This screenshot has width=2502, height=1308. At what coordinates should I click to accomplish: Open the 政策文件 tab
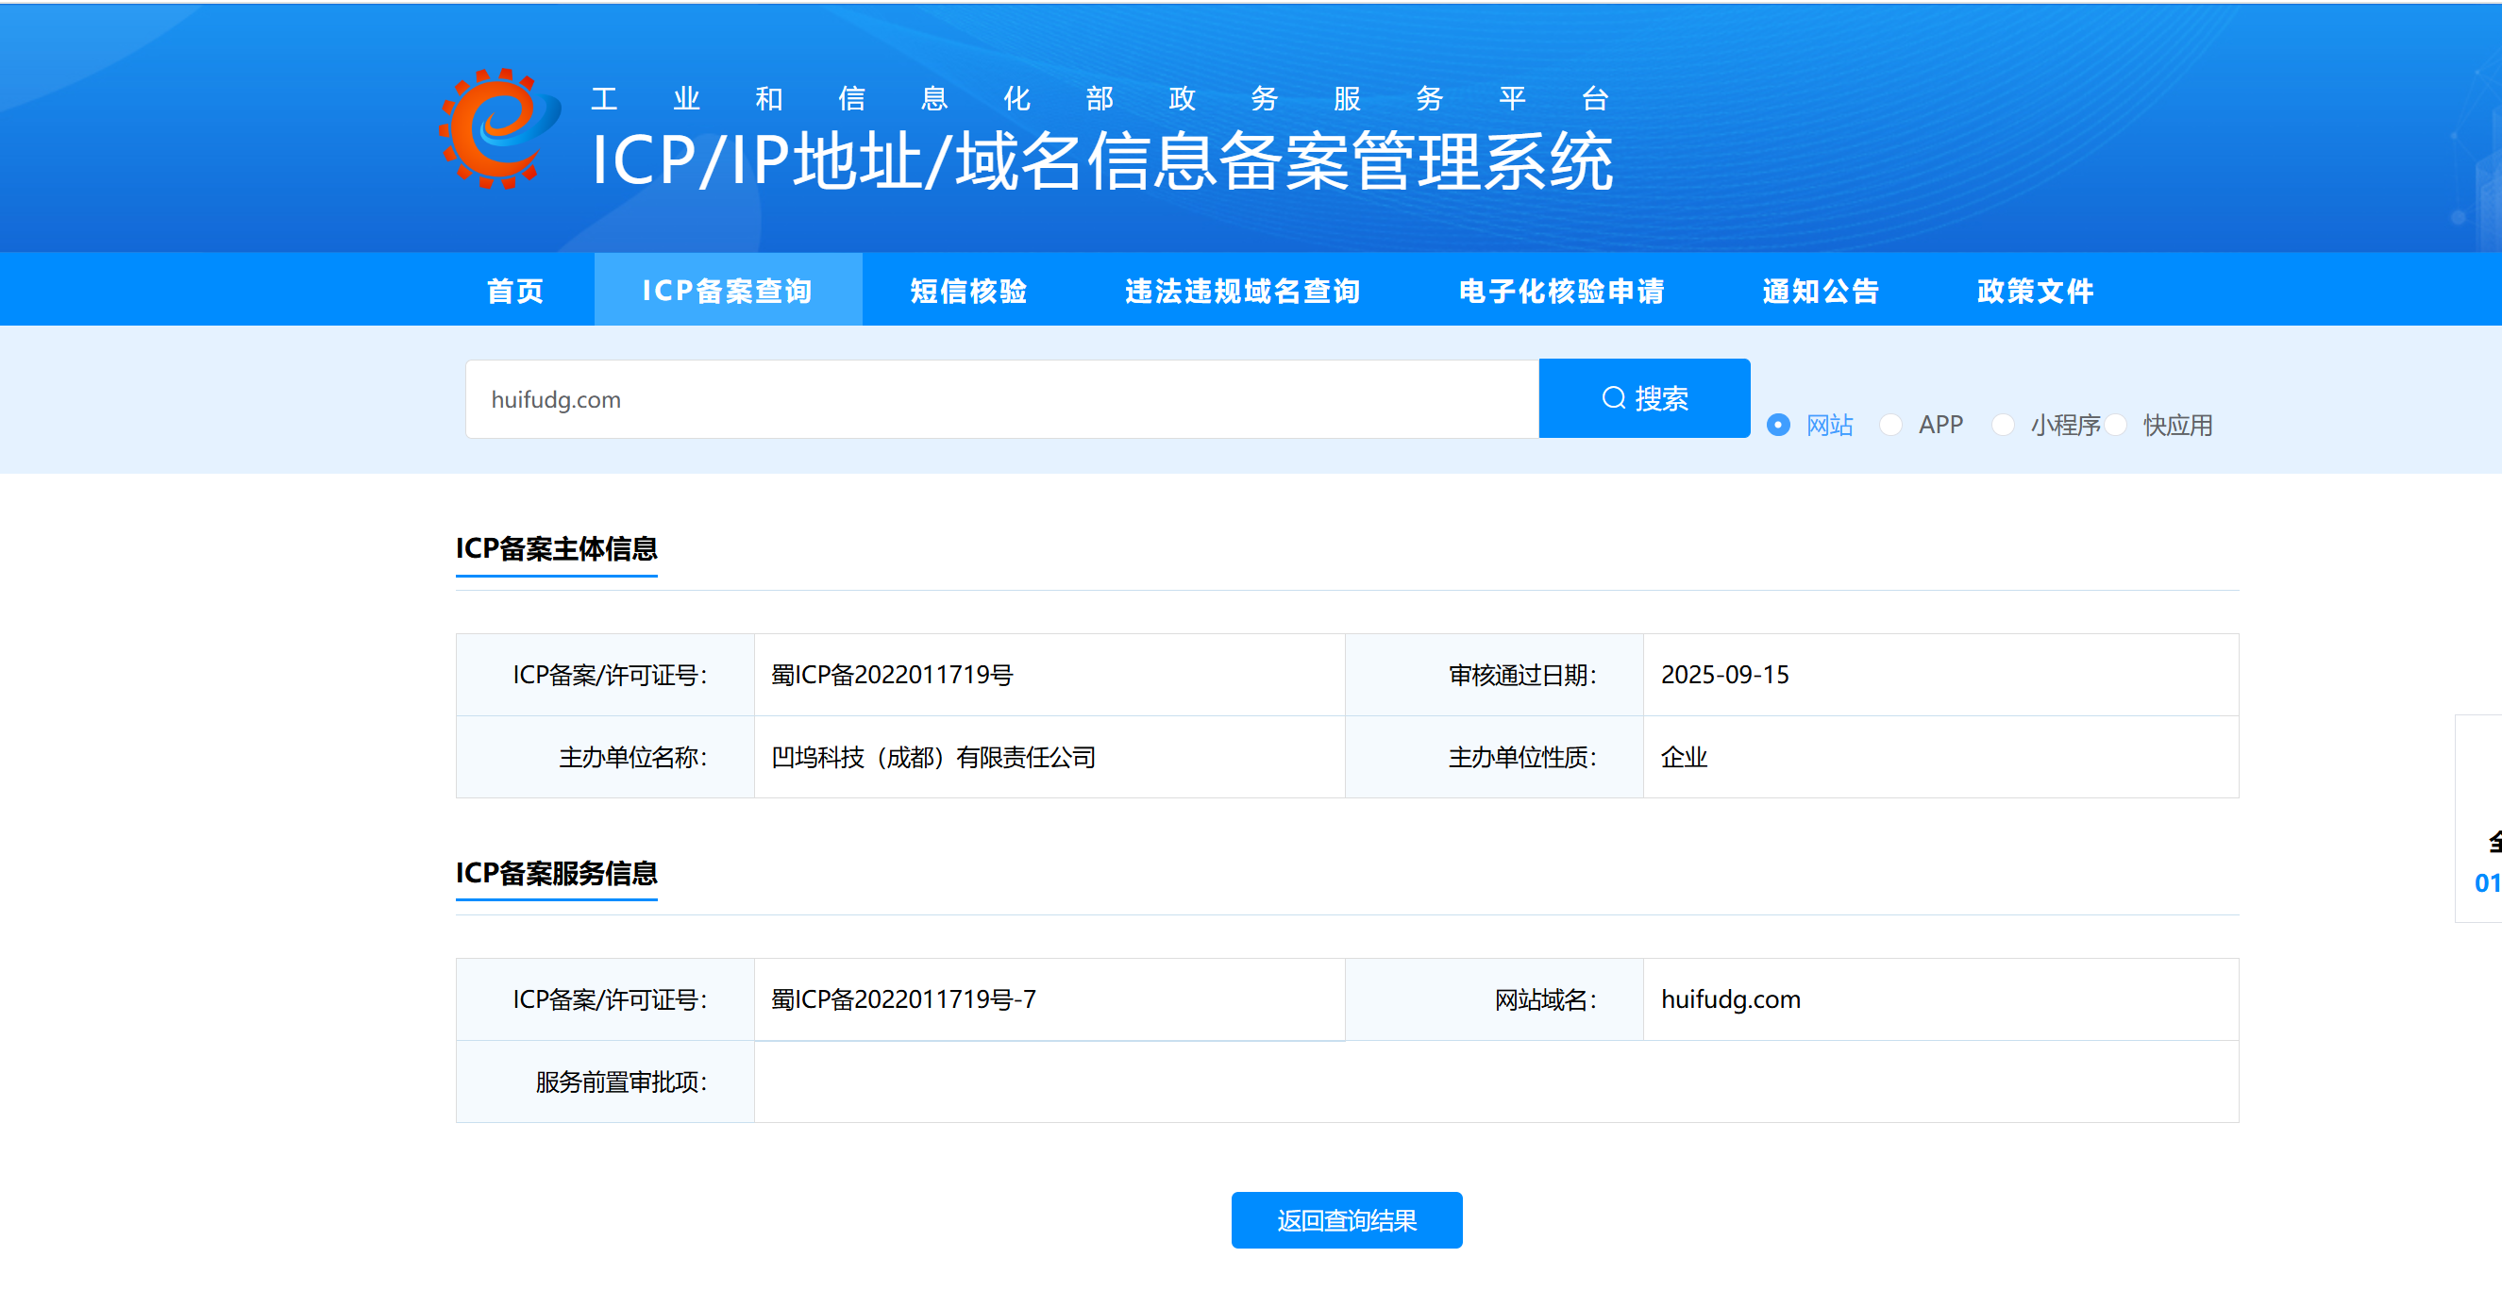coord(2035,291)
